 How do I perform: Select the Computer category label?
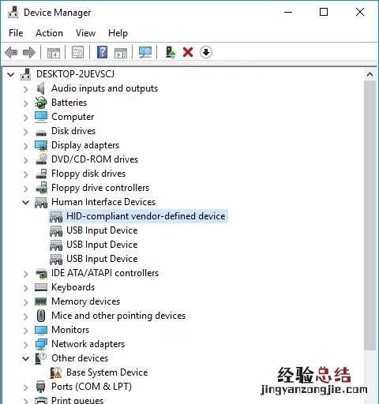point(73,117)
